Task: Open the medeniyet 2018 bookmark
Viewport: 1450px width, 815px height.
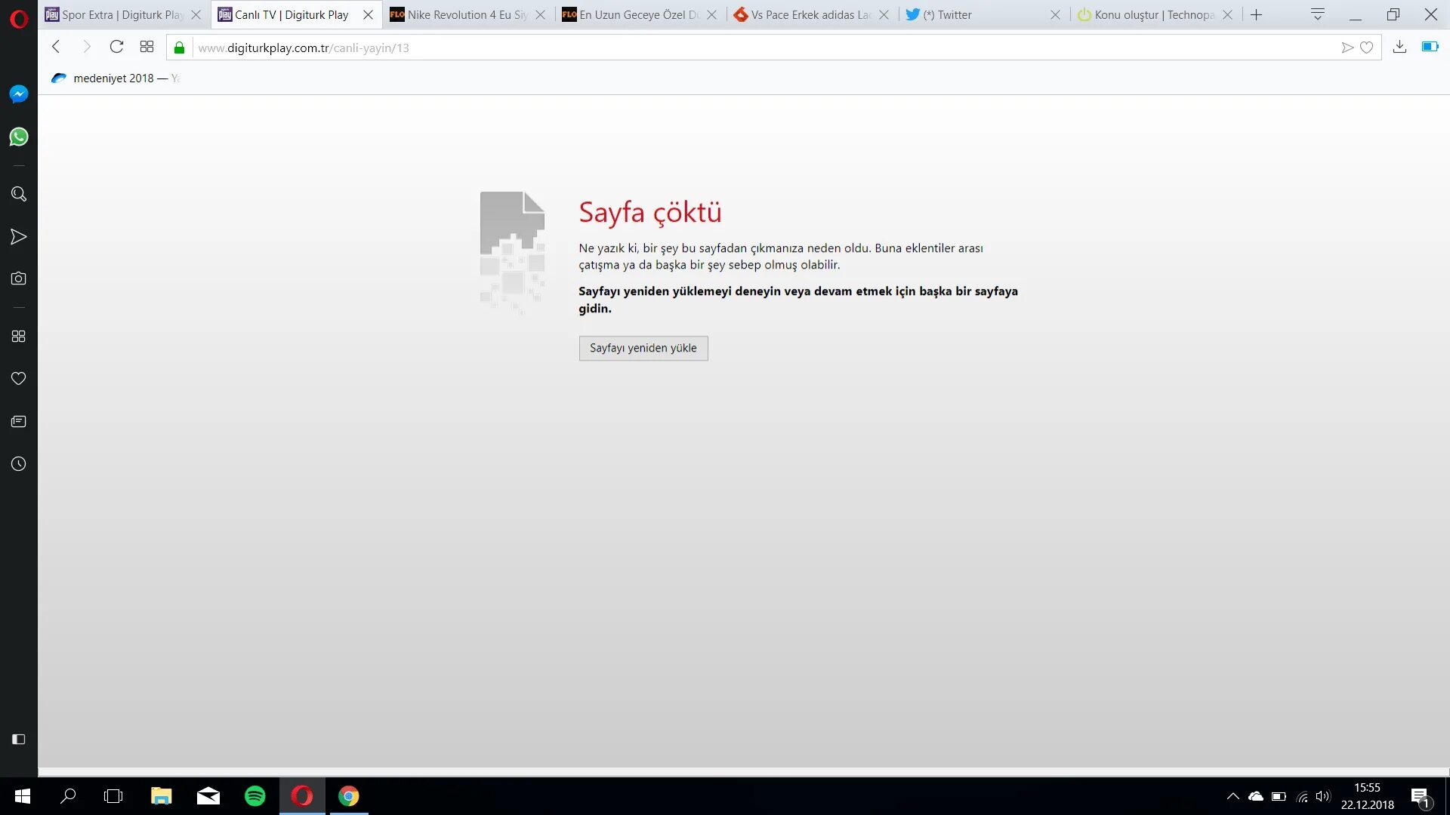Action: tap(113, 78)
